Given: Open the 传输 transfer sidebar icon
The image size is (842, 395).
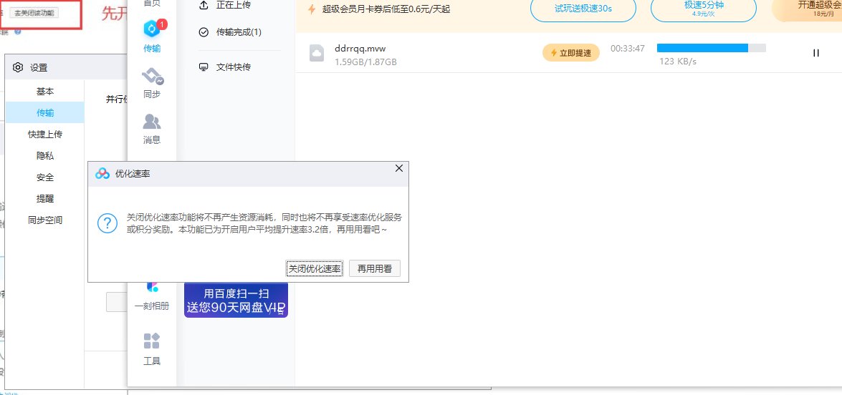Looking at the screenshot, I should (152, 36).
